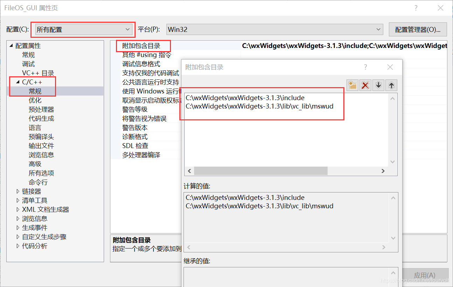
Task: Select the 其他 #using 指令 property
Action: [x=147, y=55]
